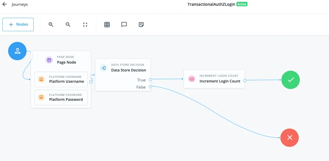Screen dimensions: 329x161
Task: Select the blue start user node
Action: click(17, 51)
